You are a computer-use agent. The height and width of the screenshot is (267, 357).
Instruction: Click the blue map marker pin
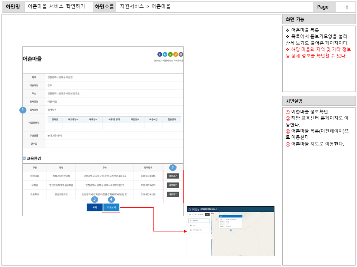coord(231,231)
